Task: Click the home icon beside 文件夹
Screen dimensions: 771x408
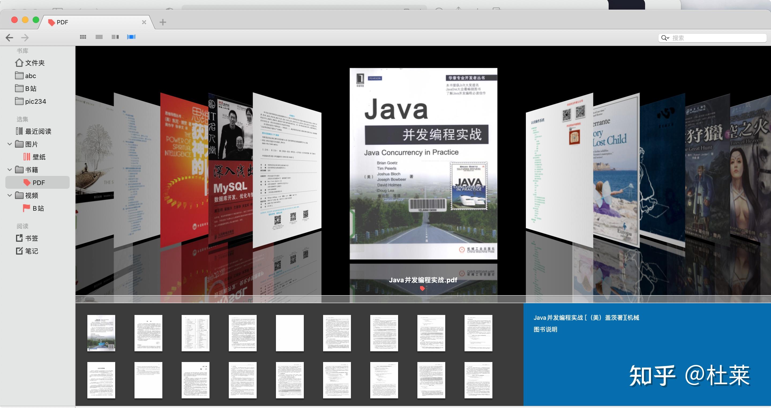Action: tap(19, 63)
